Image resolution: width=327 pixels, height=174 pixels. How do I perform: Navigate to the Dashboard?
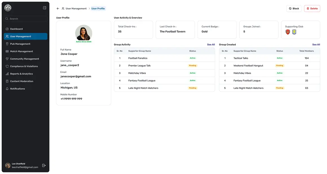[x=16, y=29]
